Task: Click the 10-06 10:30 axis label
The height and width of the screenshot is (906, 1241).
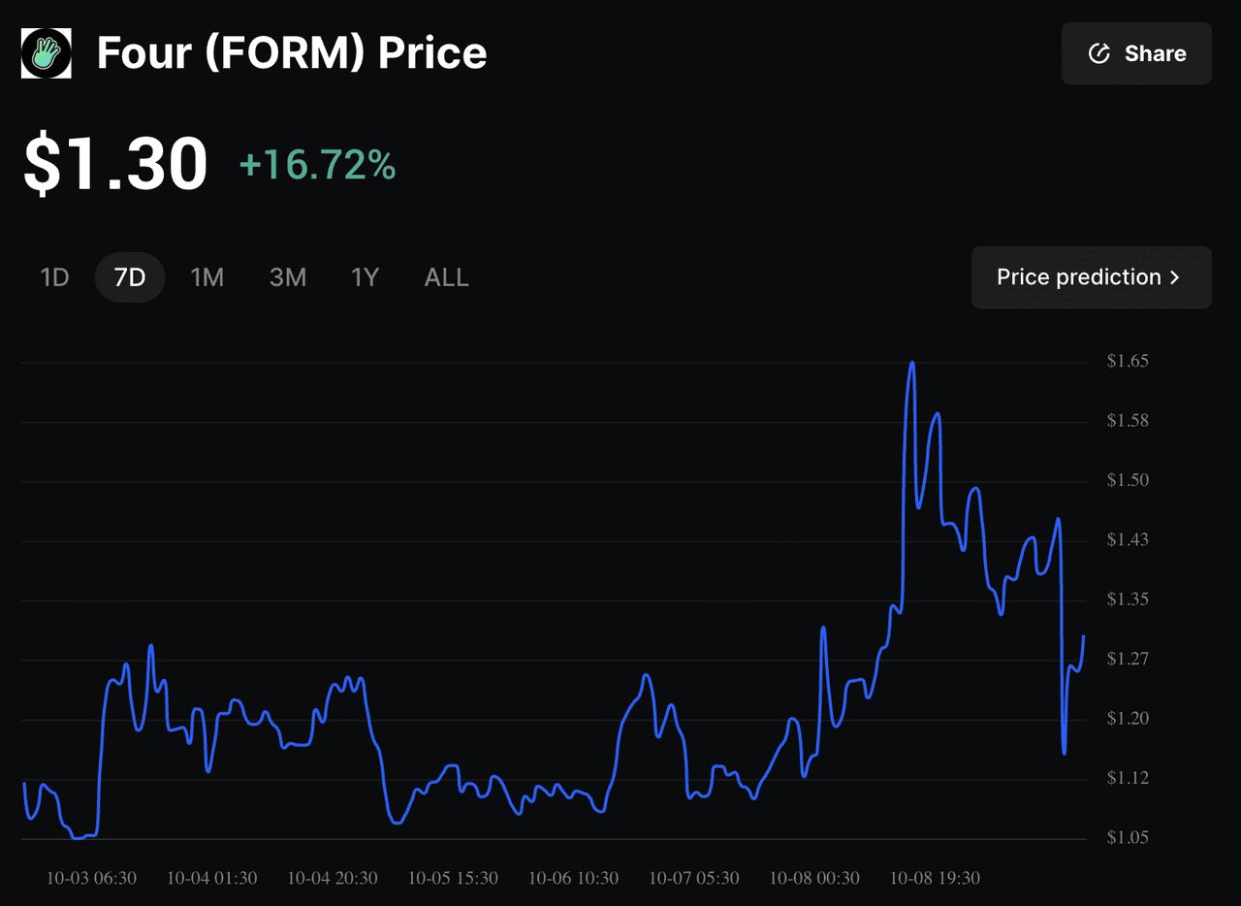Action: (573, 878)
